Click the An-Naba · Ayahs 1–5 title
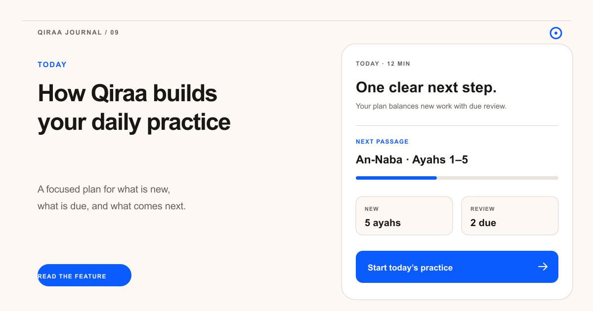The height and width of the screenshot is (311, 593). tap(412, 160)
